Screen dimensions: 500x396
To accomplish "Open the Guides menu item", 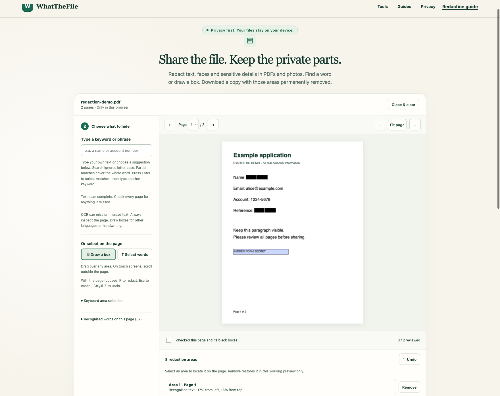I will [404, 7].
